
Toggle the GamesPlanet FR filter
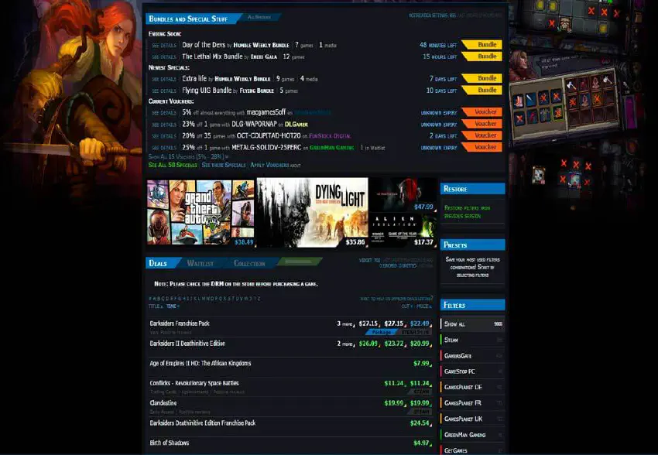tap(472, 403)
